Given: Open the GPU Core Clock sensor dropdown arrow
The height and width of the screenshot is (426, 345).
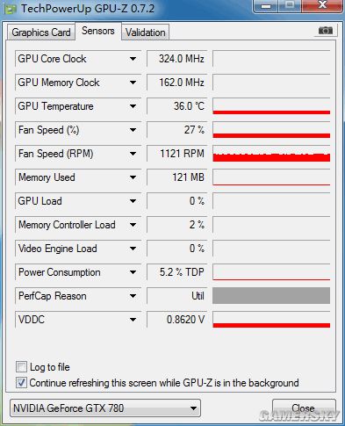Looking at the screenshot, I should (133, 59).
